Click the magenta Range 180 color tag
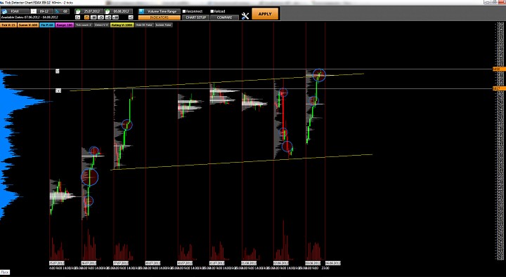The height and width of the screenshot is (277, 506). (x=65, y=25)
